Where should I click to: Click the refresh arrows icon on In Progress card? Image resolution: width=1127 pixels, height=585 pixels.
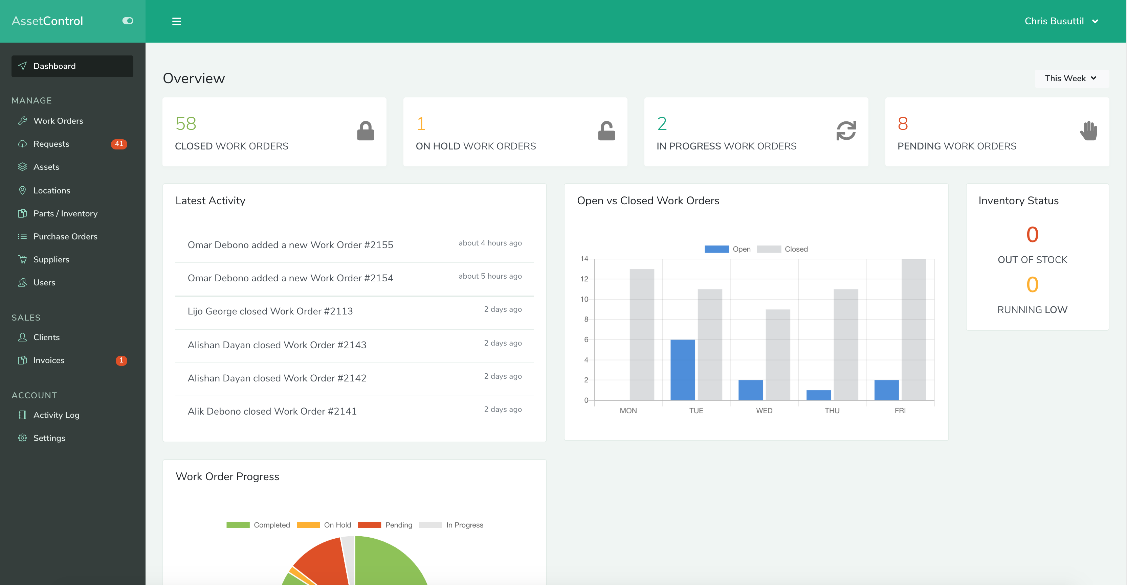point(846,131)
